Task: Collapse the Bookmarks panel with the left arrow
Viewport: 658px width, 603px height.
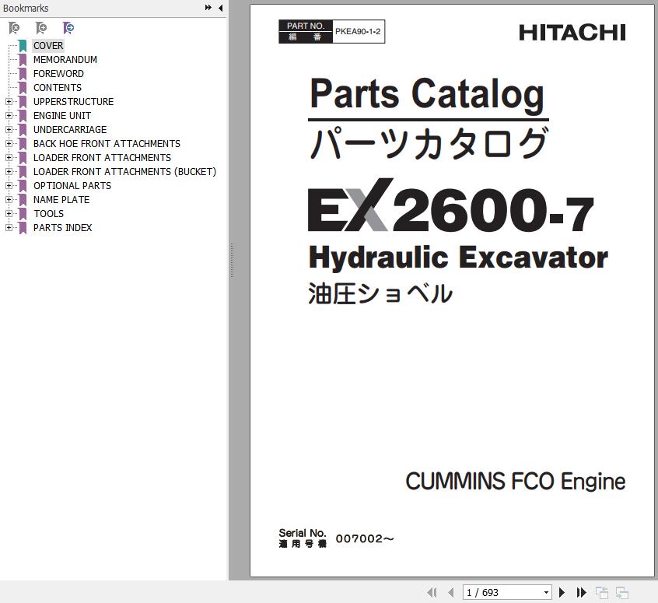Action: (x=220, y=8)
